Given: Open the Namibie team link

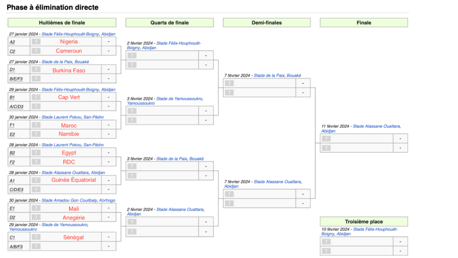Looking at the screenshot, I should [69, 134].
